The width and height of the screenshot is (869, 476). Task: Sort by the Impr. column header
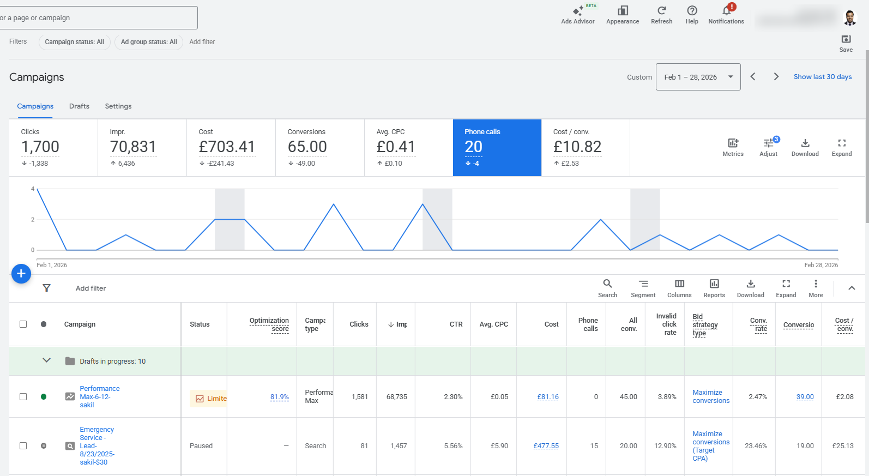tap(398, 324)
